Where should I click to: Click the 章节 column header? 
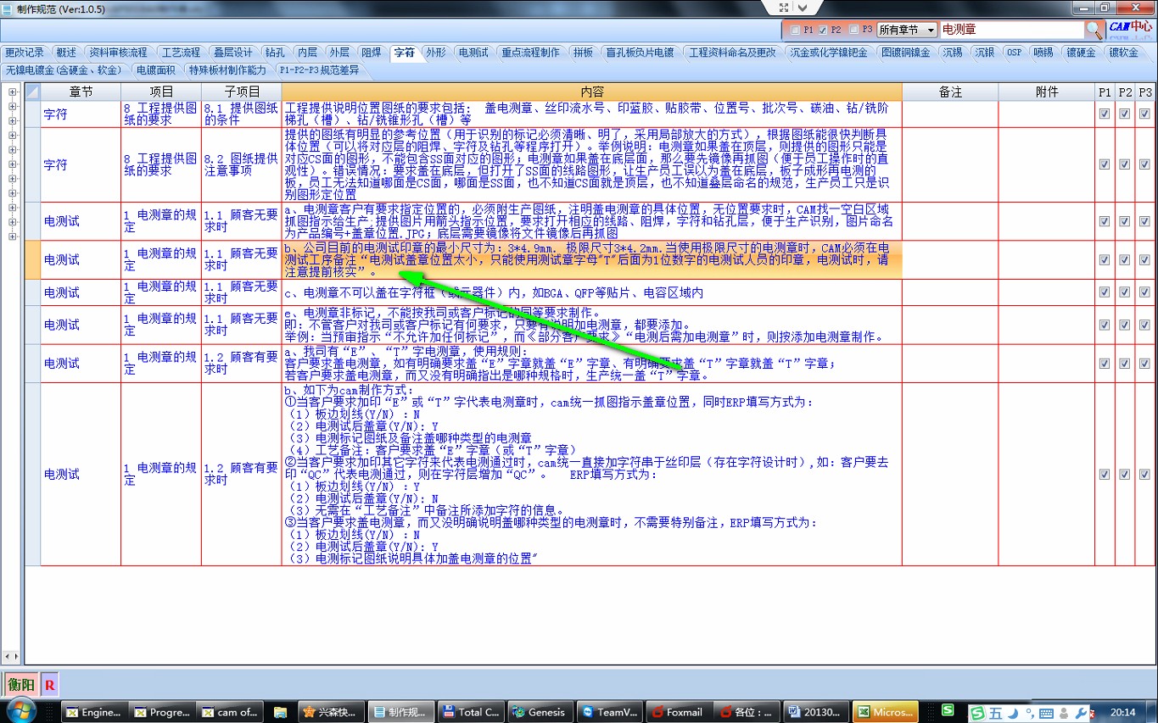(x=81, y=92)
